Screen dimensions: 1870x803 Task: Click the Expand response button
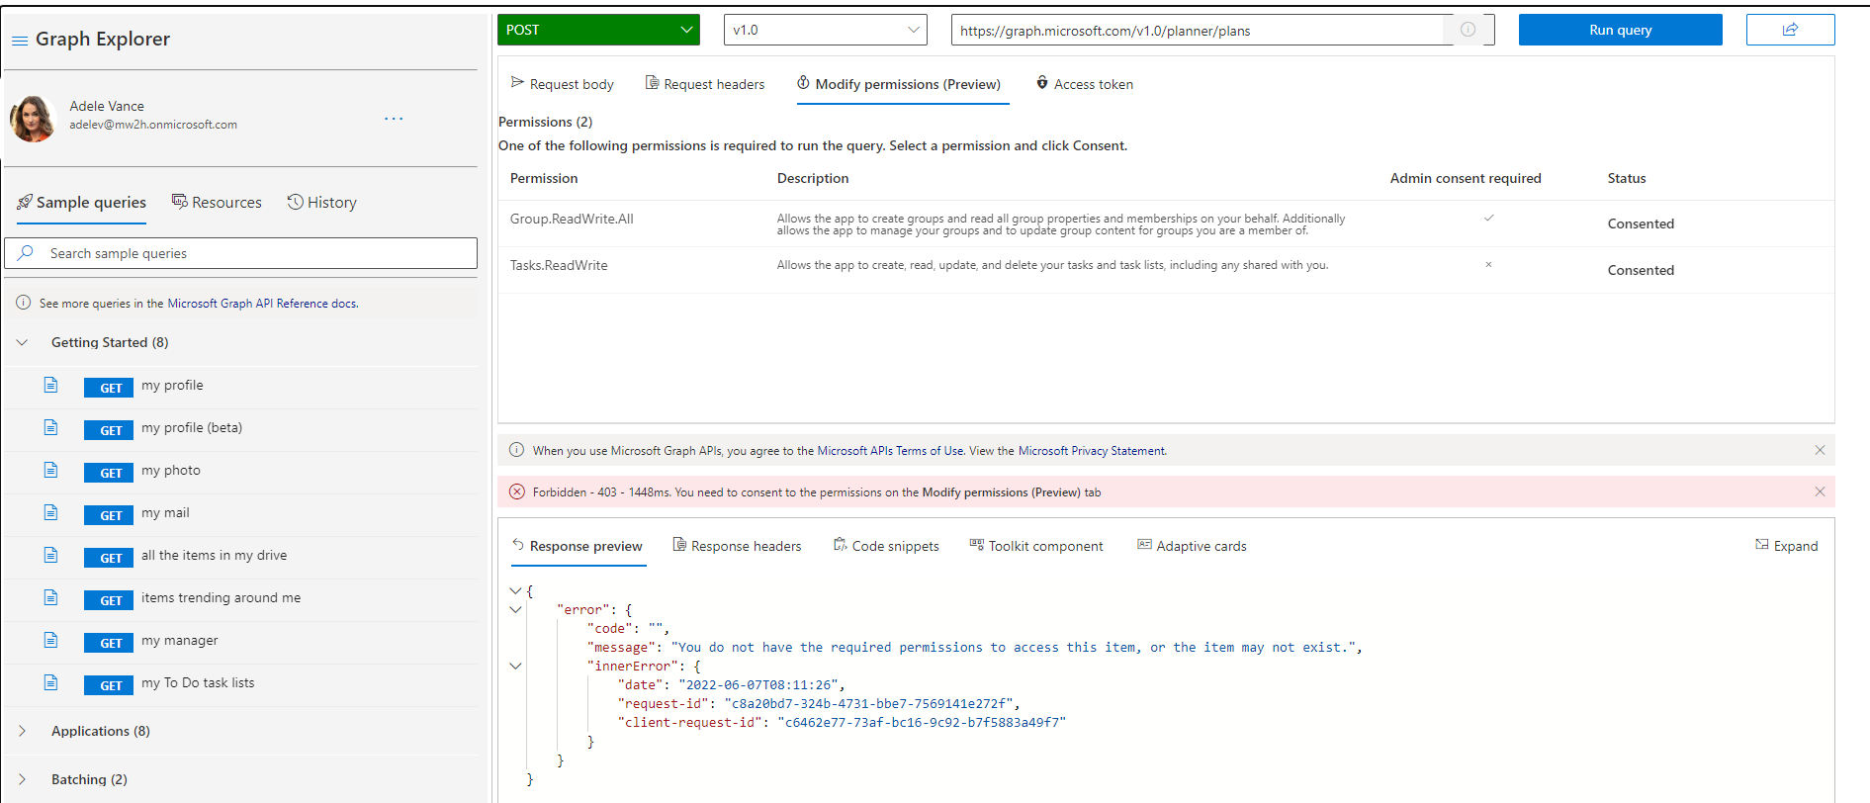coord(1787,546)
